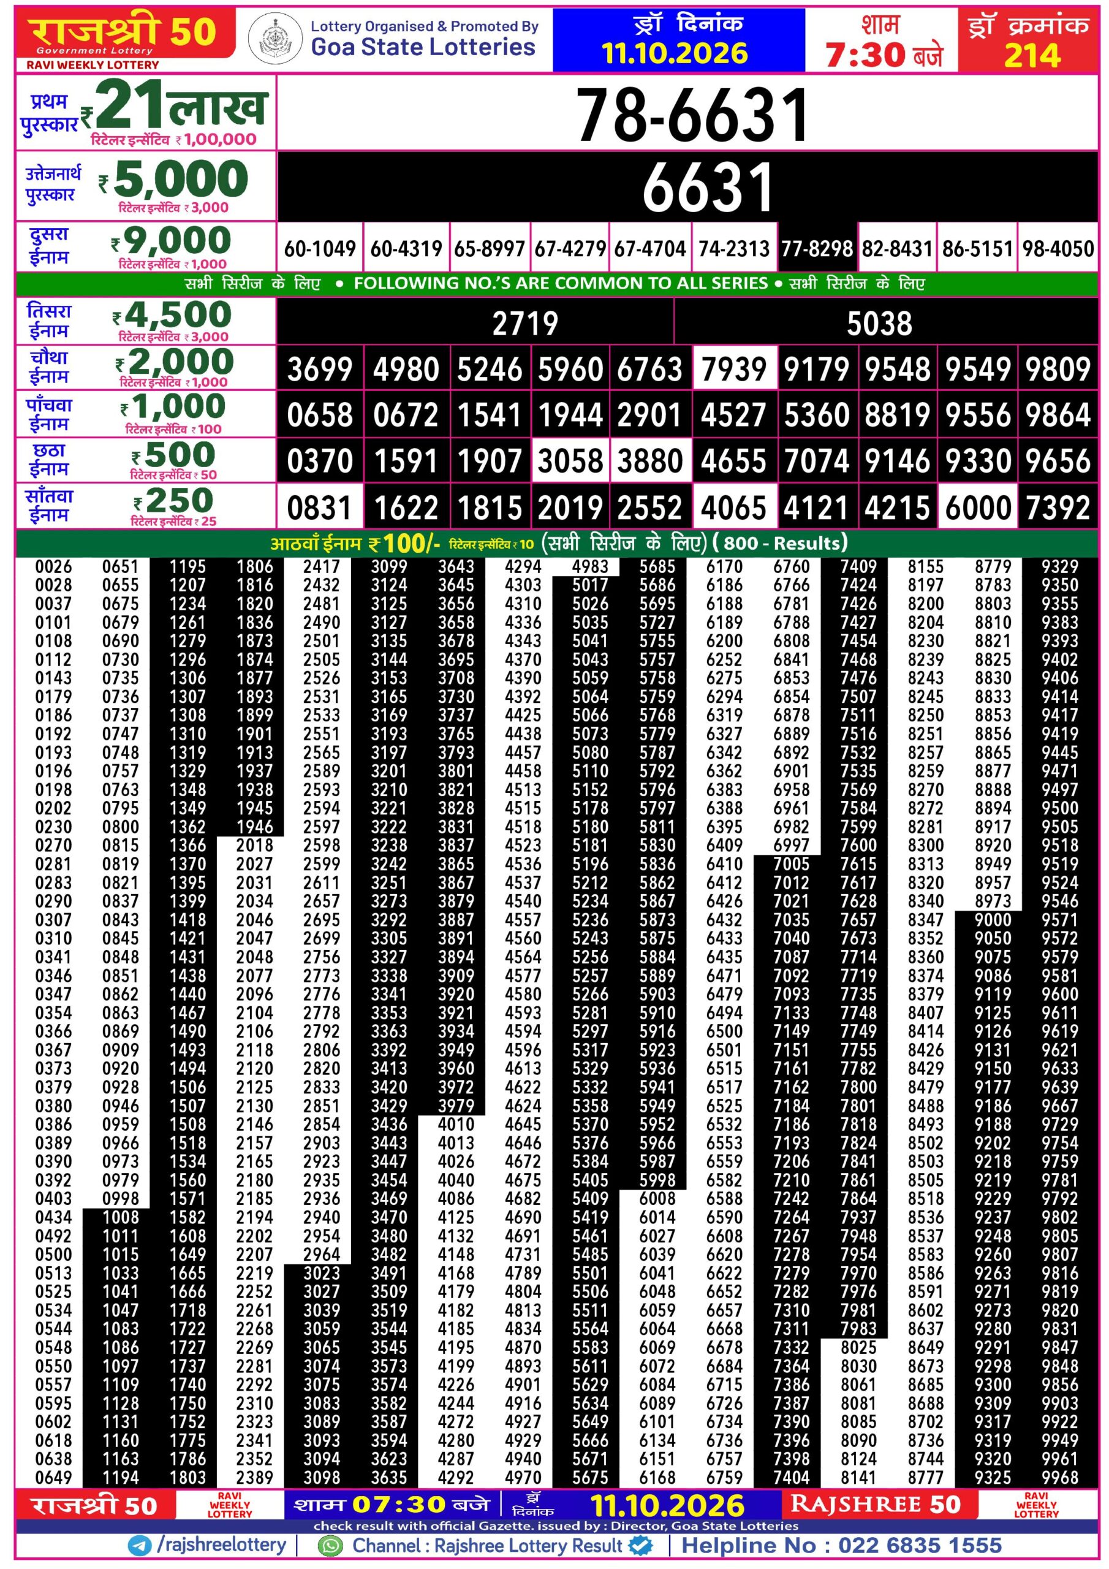The width and height of the screenshot is (1109, 1569).
Task: Click the draw date in the blue header box
Action: pyautogui.click(x=675, y=53)
